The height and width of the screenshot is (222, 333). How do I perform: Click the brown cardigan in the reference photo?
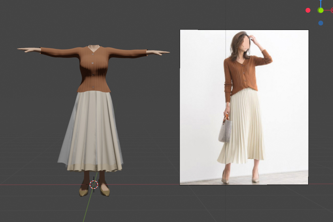[x=241, y=73]
